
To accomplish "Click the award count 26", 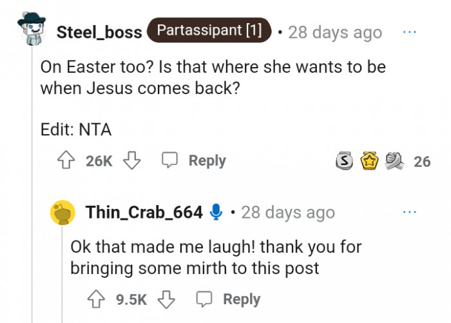I will pos(422,161).
